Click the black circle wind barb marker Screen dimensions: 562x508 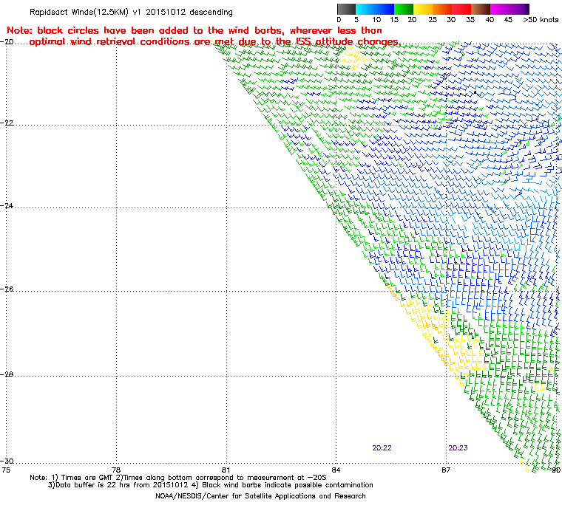475,92
